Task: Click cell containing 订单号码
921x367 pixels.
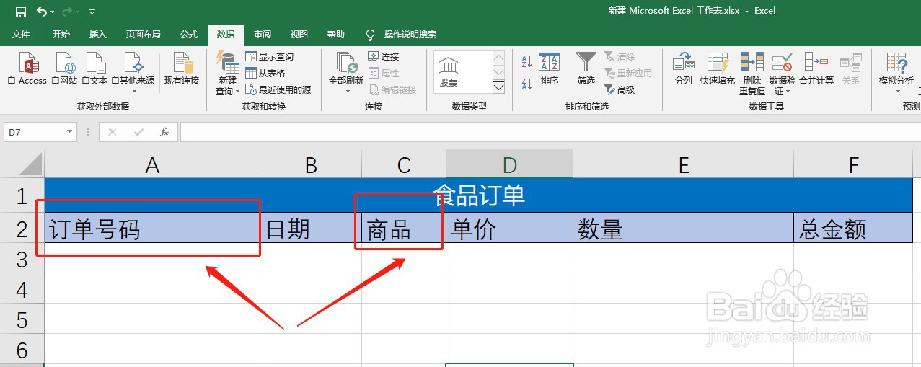Action: tap(152, 229)
